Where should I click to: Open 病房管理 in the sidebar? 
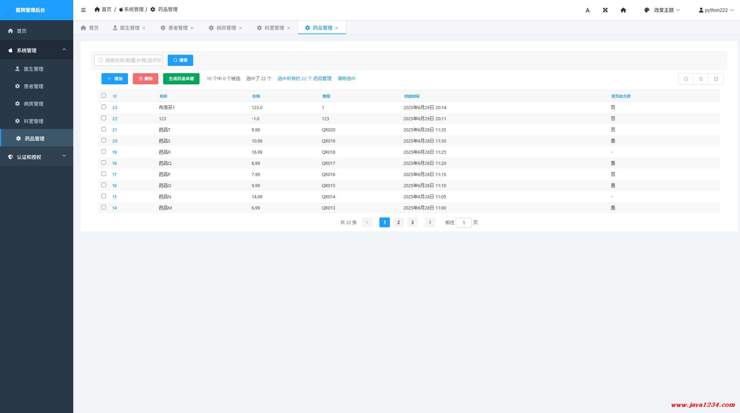click(33, 104)
